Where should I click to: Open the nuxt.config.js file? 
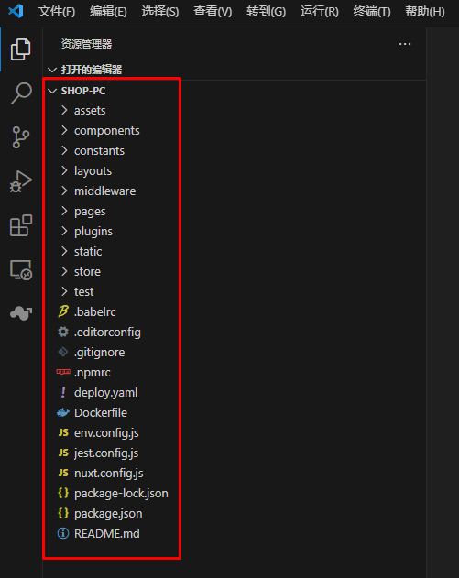pyautogui.click(x=109, y=473)
